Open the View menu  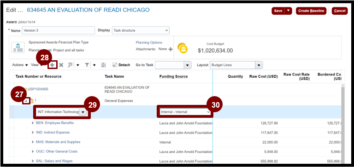[37, 65]
